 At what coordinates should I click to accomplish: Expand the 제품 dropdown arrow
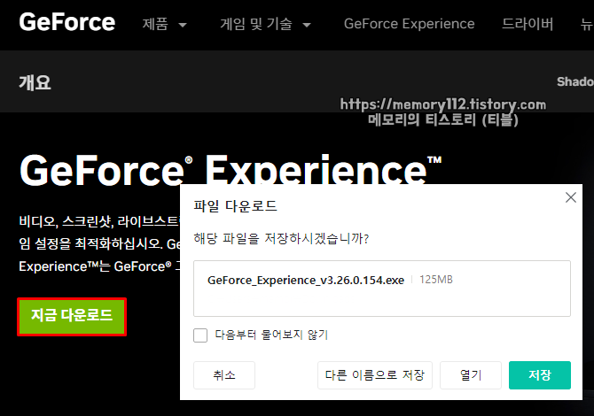(183, 25)
